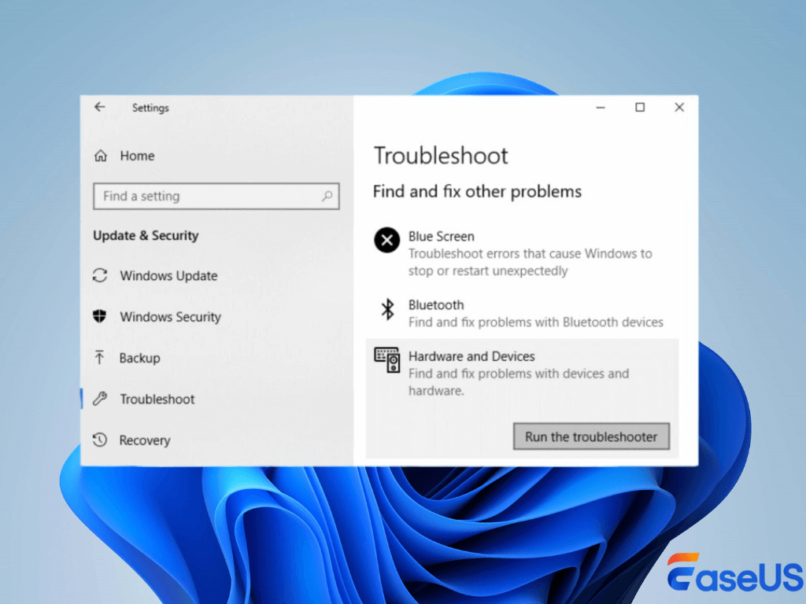Click the Hardware and Devices icon
This screenshot has height=604, width=806.
click(x=387, y=360)
